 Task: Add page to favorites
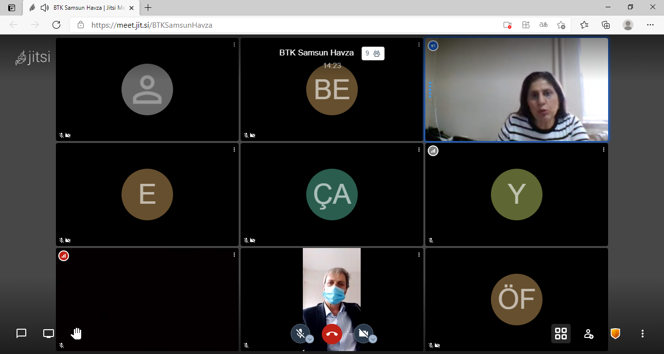click(561, 25)
